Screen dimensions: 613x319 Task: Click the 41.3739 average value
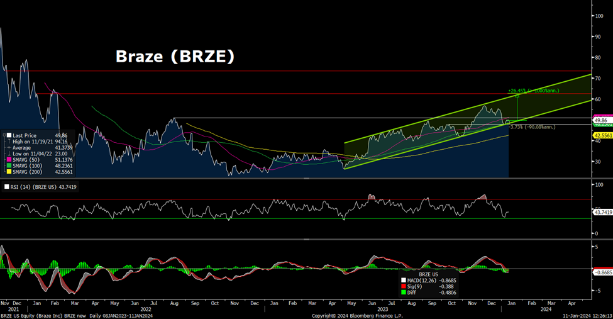click(64, 148)
